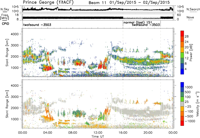Select the "N.Sky" legend label
Screen dimensions: 200x138
(5, 9)
